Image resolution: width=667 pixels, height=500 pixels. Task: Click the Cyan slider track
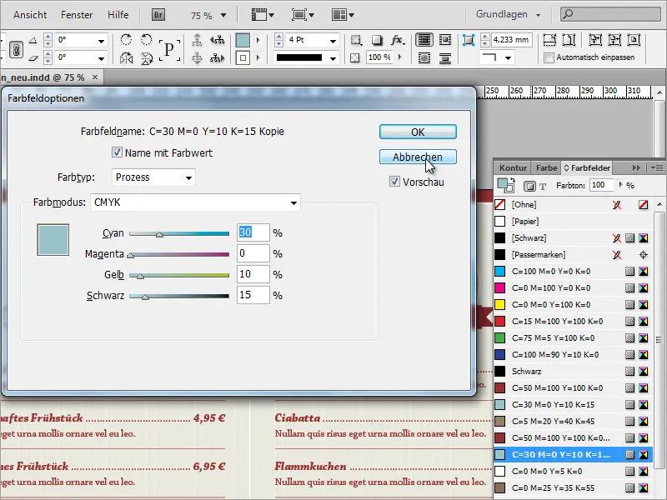pos(179,233)
